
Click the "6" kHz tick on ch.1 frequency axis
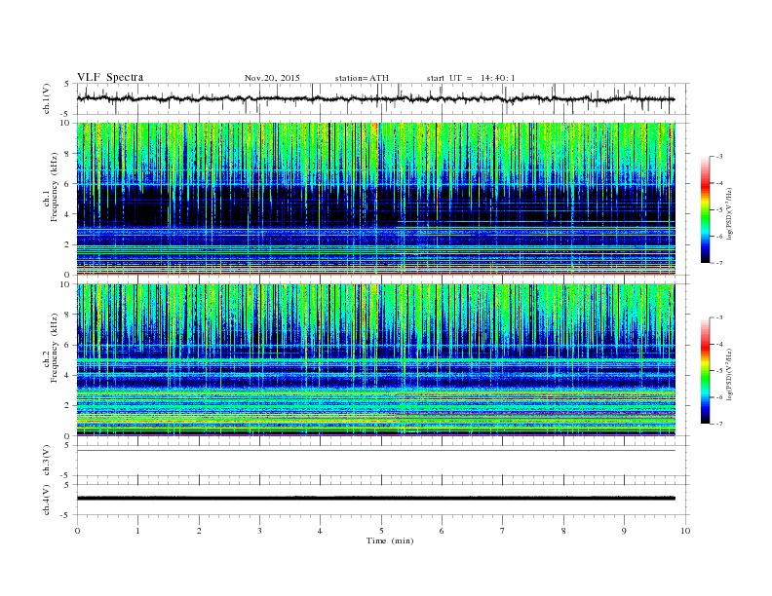68,184
